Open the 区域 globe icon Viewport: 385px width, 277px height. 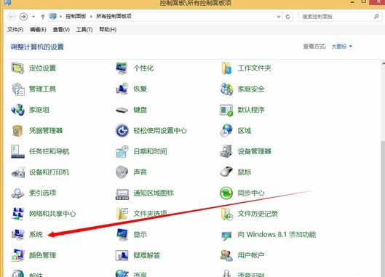226,130
